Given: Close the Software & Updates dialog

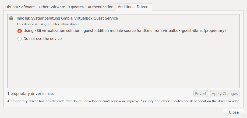Looking at the screenshot, I should (234, 112).
